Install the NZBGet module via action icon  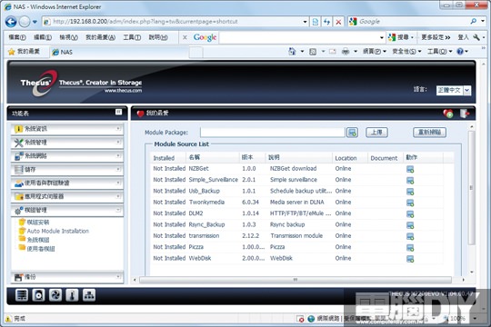pyautogui.click(x=410, y=169)
